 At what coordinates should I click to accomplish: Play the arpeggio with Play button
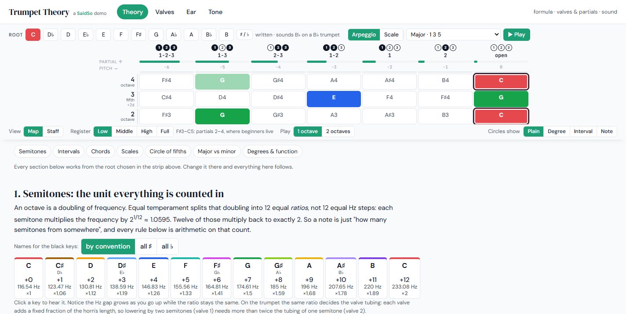(517, 35)
